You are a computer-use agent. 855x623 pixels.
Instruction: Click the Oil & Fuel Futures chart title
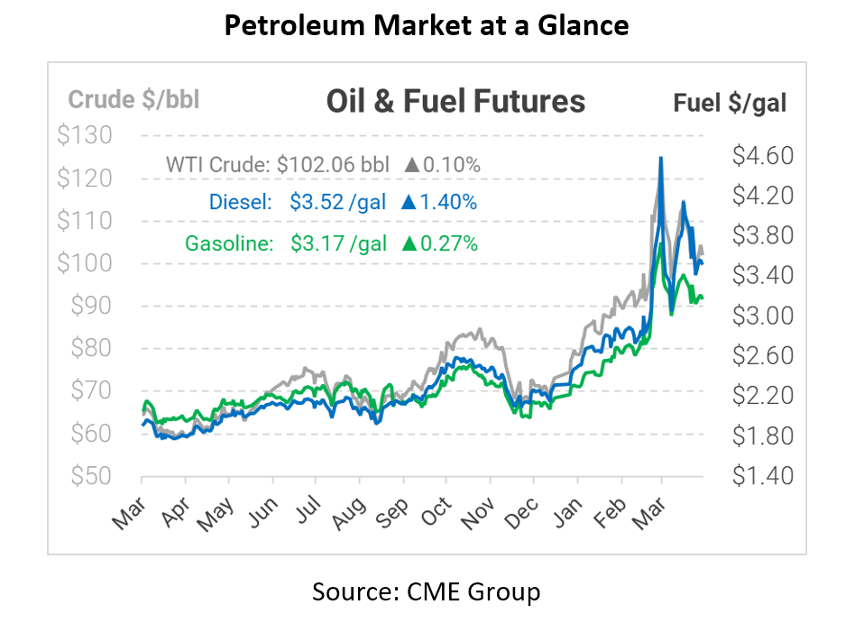455,102
